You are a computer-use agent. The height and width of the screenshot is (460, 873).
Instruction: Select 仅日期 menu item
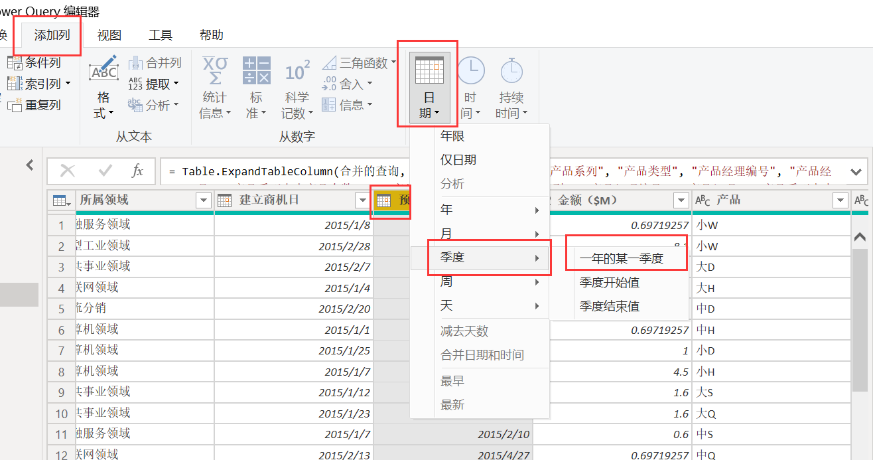click(480, 160)
